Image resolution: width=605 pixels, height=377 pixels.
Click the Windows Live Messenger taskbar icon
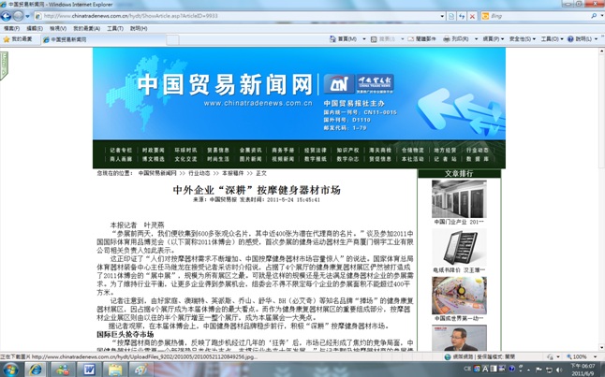[x=63, y=370]
